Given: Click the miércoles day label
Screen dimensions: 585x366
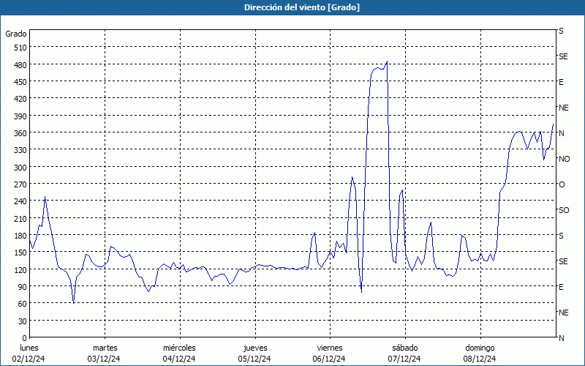Looking at the screenshot, I should pyautogui.click(x=179, y=348).
